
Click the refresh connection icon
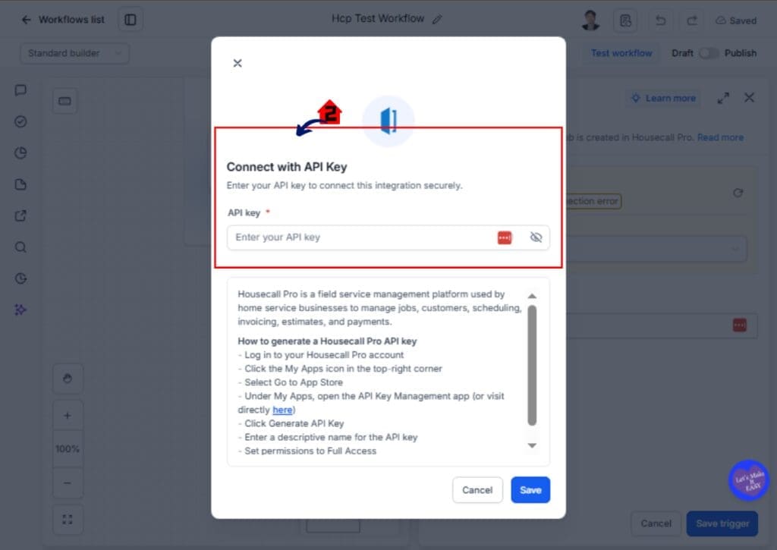click(738, 193)
